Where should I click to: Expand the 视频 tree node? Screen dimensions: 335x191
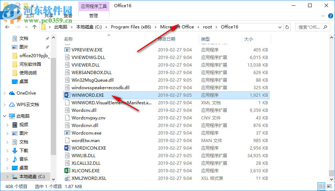[x=8, y=125]
